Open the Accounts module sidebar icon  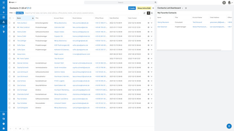tap(4, 17)
